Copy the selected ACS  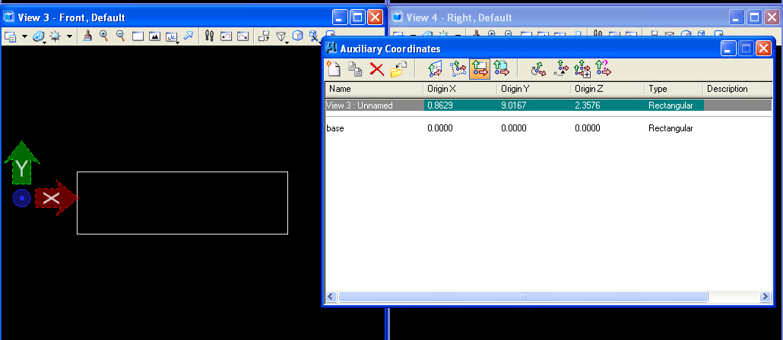(355, 69)
